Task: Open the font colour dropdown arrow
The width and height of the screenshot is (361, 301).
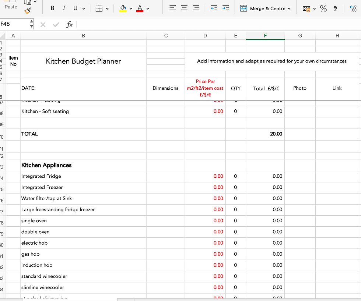Action: [148, 8]
